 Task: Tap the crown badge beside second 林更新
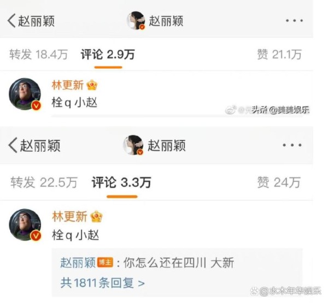96,217
